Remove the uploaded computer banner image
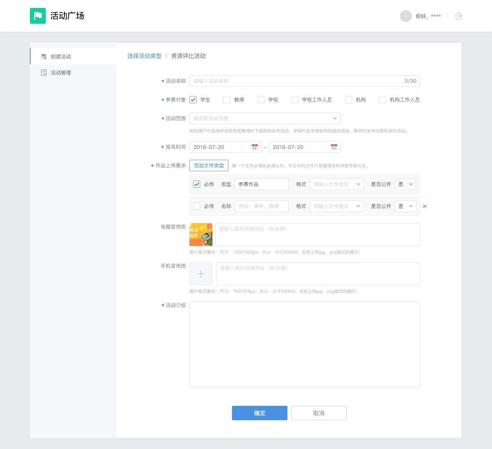The image size is (492, 449). pos(209,226)
